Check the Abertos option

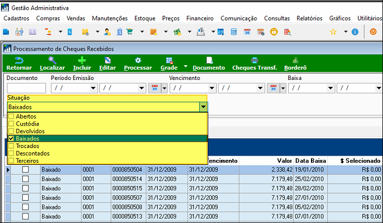pyautogui.click(x=11, y=117)
